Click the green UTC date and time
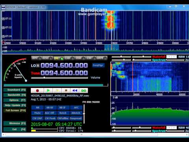The width and height of the screenshot is (189, 142). tap(56, 124)
